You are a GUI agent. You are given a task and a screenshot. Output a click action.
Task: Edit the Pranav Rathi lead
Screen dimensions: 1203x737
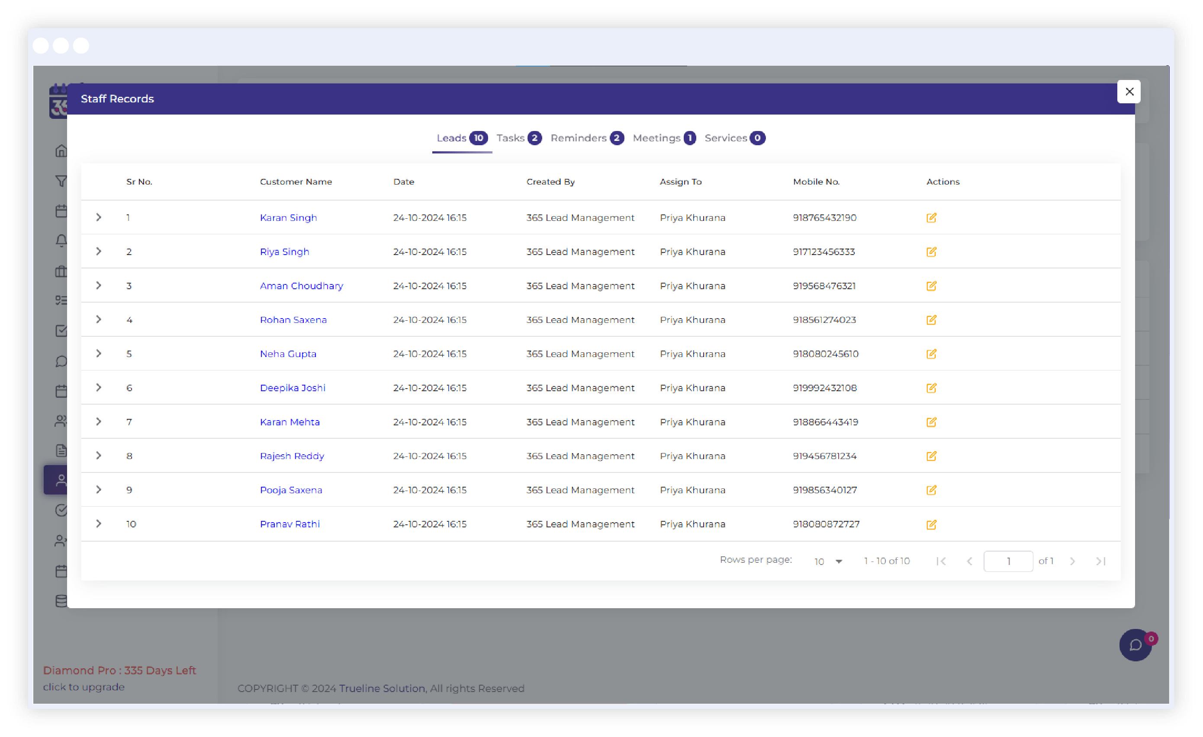931,524
